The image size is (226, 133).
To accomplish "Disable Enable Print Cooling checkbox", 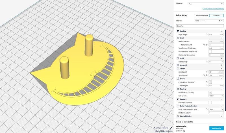I will tap(210, 92).
